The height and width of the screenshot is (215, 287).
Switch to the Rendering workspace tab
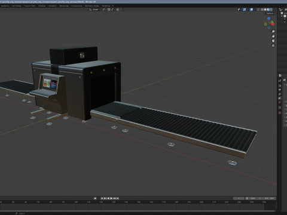coord(64,6)
